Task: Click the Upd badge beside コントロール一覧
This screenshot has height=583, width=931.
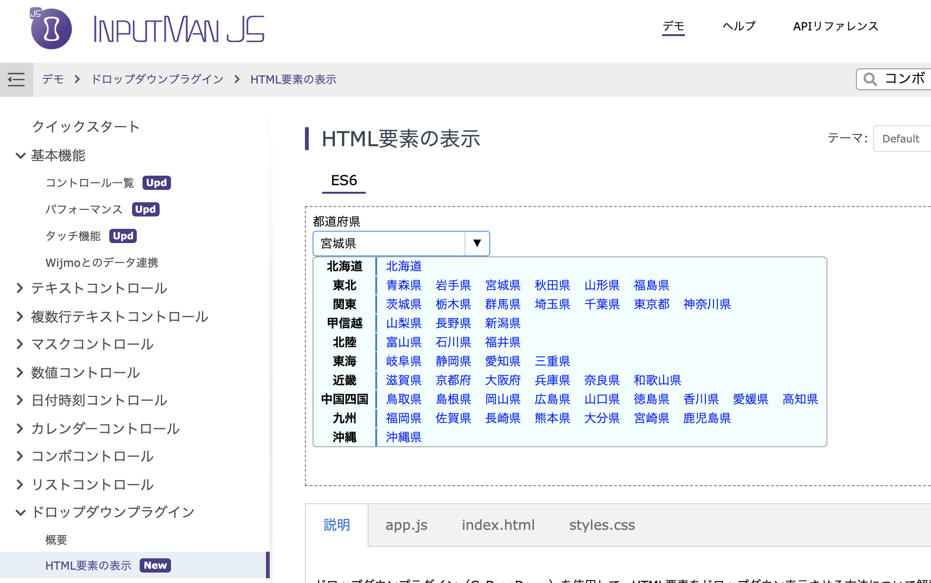Action: (x=157, y=183)
